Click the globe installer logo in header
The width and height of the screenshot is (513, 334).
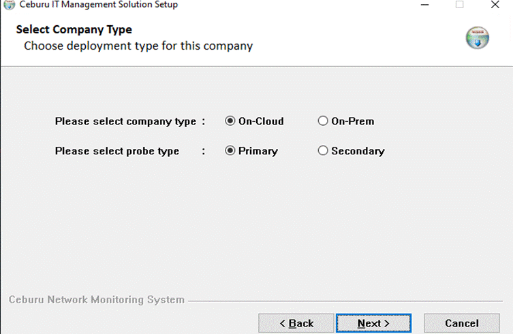coord(478,37)
